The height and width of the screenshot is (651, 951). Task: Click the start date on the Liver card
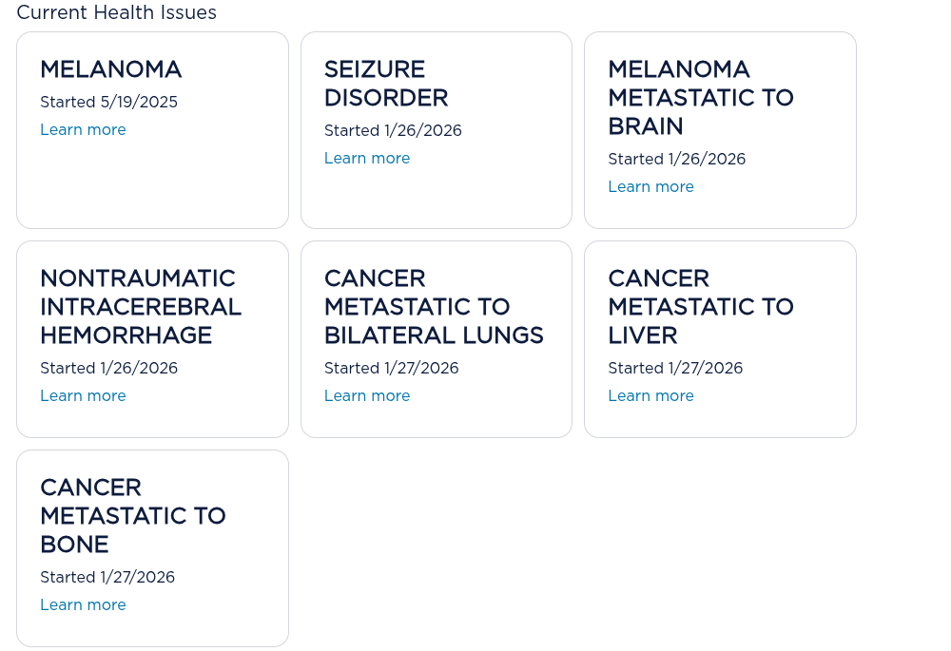coord(675,369)
